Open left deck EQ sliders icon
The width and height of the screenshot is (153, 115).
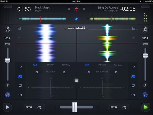coord(20,67)
